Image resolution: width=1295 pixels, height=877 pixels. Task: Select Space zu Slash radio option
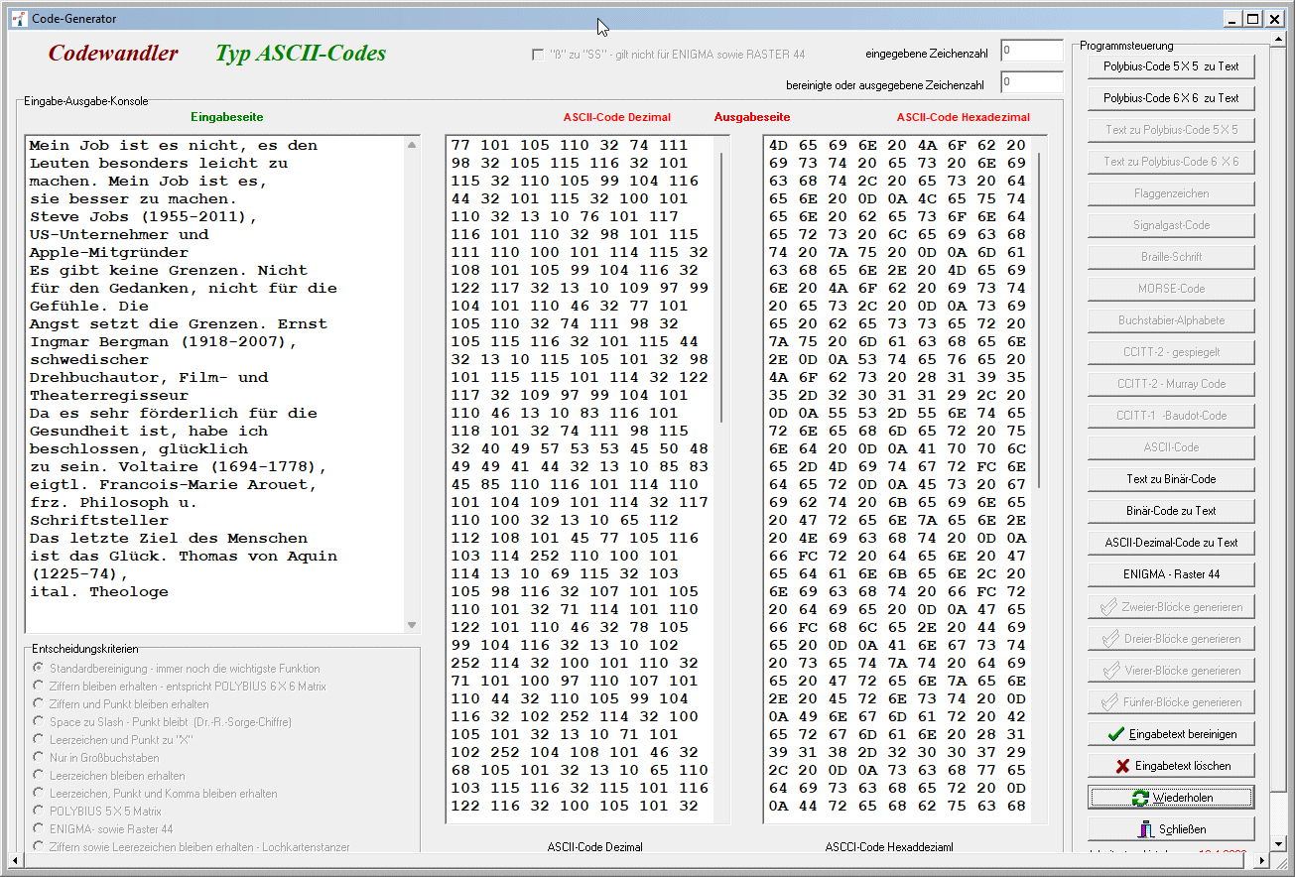39,721
